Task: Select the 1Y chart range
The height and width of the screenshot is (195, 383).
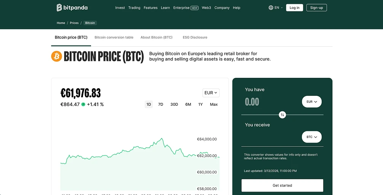Action: tap(201, 104)
